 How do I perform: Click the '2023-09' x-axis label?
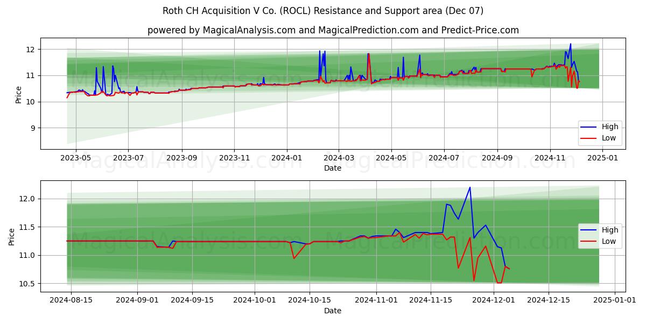tap(181, 158)
